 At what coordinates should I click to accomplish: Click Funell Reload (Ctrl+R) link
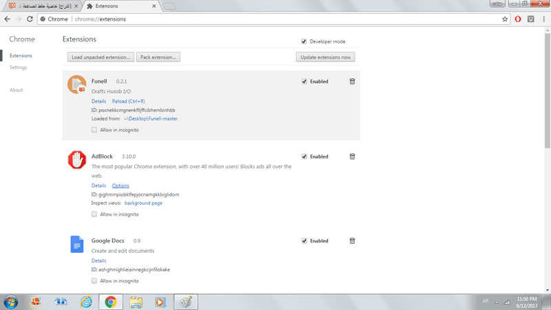pyautogui.click(x=128, y=101)
